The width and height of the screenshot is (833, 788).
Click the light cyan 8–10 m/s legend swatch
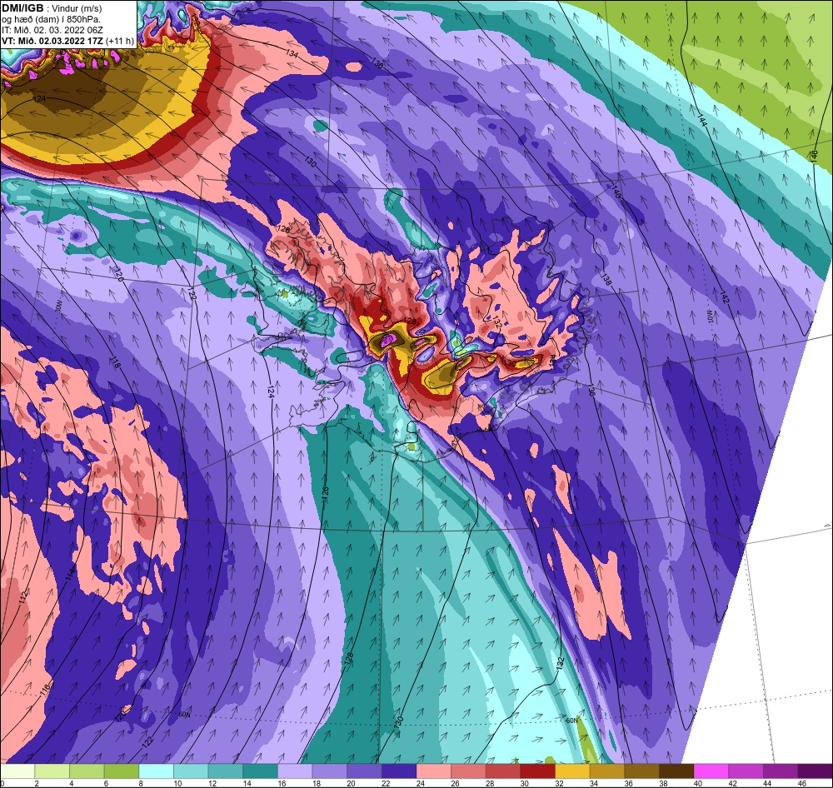156,771
